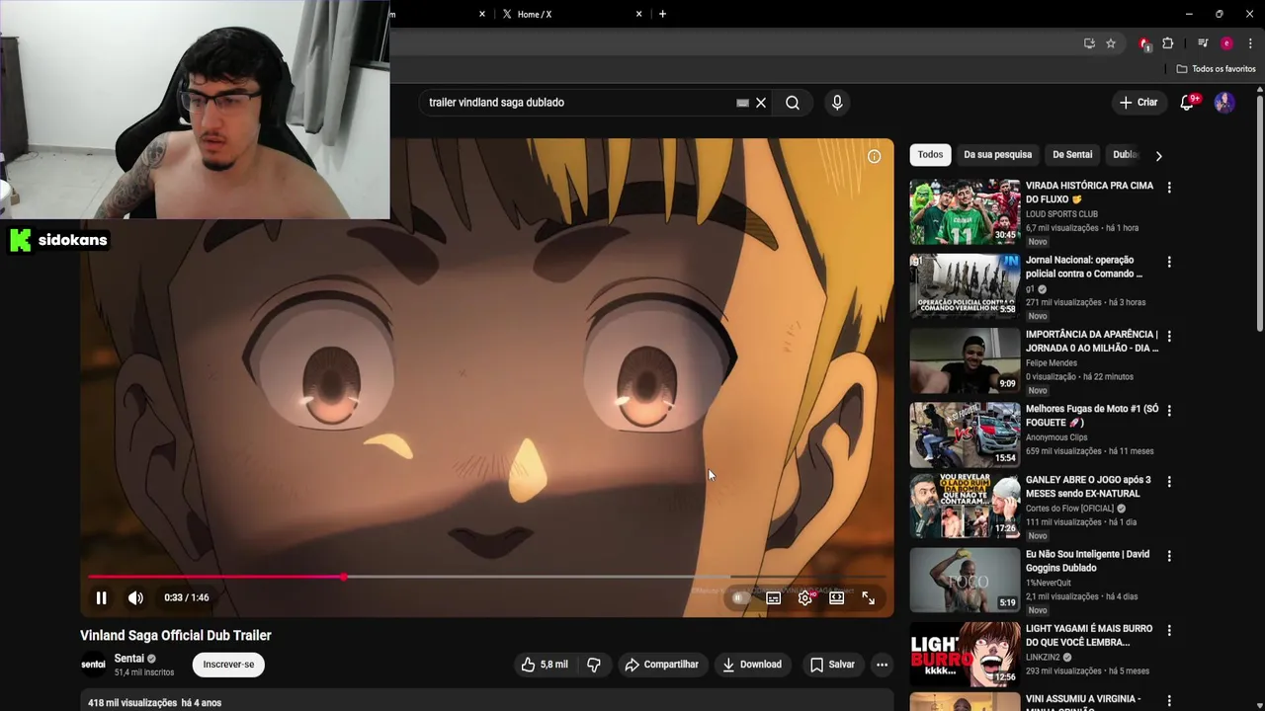Close the Home / X browser tab
This screenshot has height=711, width=1265.
coord(638,14)
